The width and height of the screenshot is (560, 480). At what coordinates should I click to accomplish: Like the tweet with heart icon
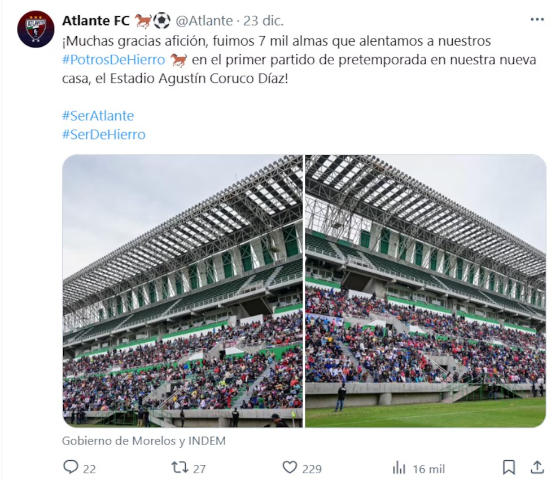(x=290, y=467)
